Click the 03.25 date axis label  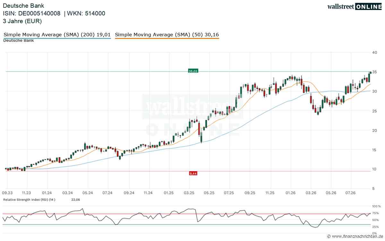tap(189, 193)
